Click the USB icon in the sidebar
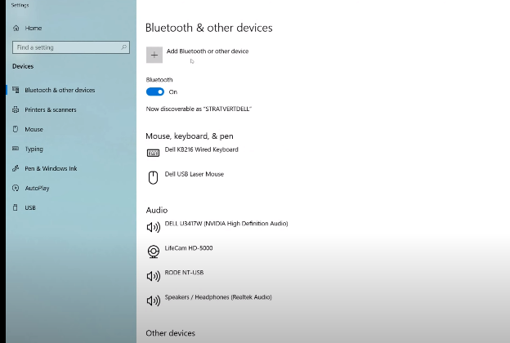510x343 pixels. click(x=16, y=207)
